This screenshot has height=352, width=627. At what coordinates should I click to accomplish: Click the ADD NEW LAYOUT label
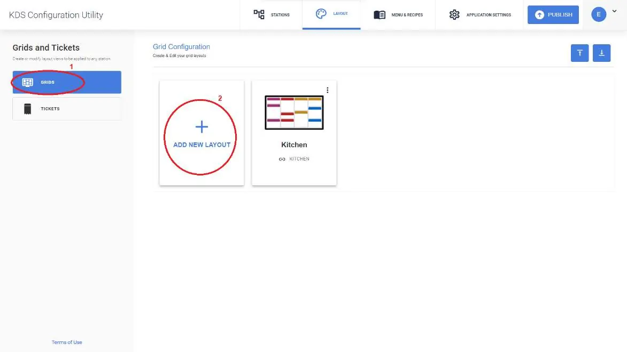[x=202, y=145]
